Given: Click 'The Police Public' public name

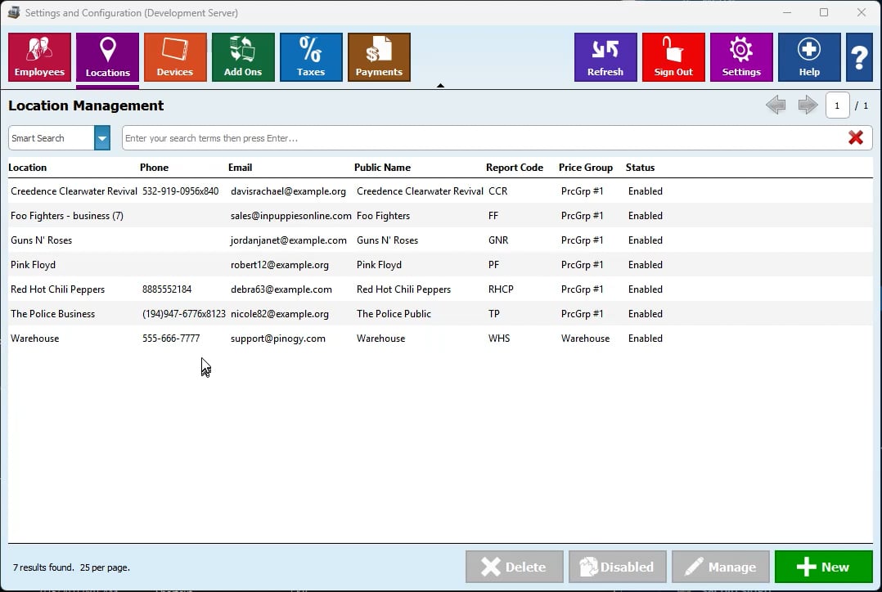Looking at the screenshot, I should click(394, 314).
